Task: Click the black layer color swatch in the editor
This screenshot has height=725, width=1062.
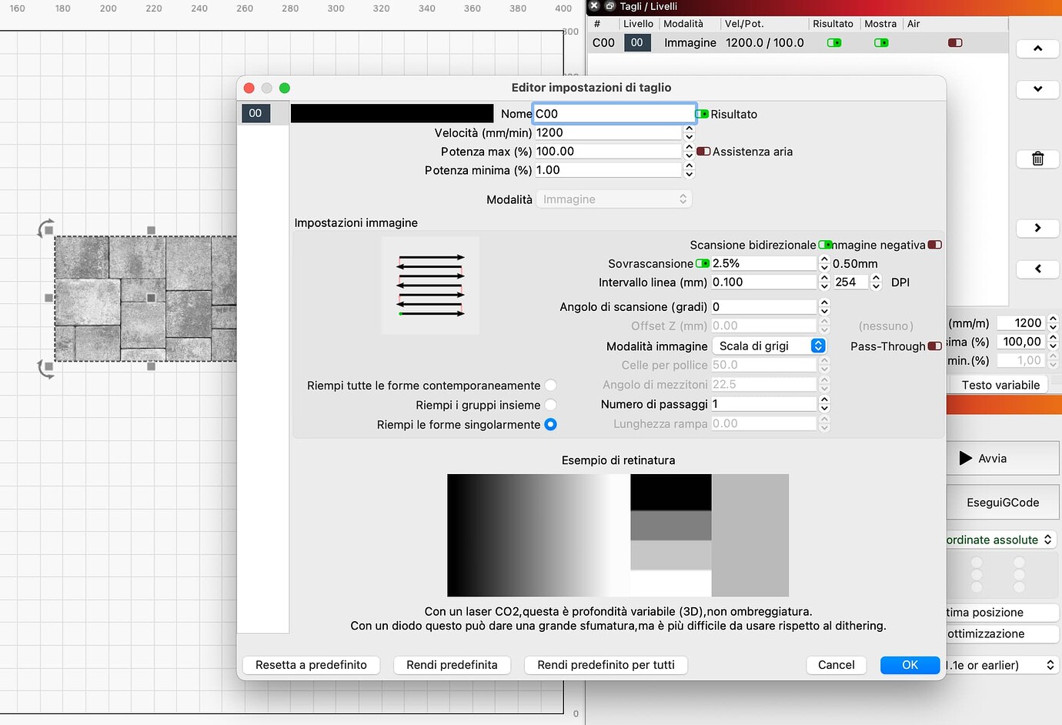Action: click(392, 113)
